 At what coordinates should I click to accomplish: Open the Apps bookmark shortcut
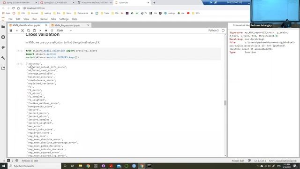tap(6, 13)
